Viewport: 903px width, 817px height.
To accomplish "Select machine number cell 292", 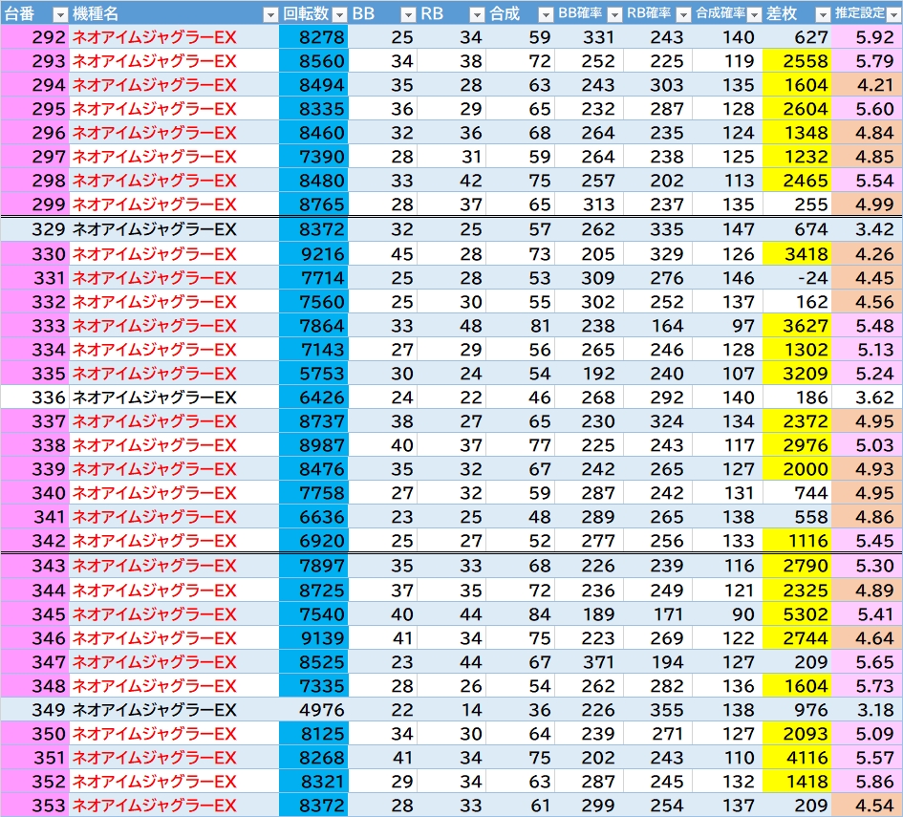I will (35, 37).
